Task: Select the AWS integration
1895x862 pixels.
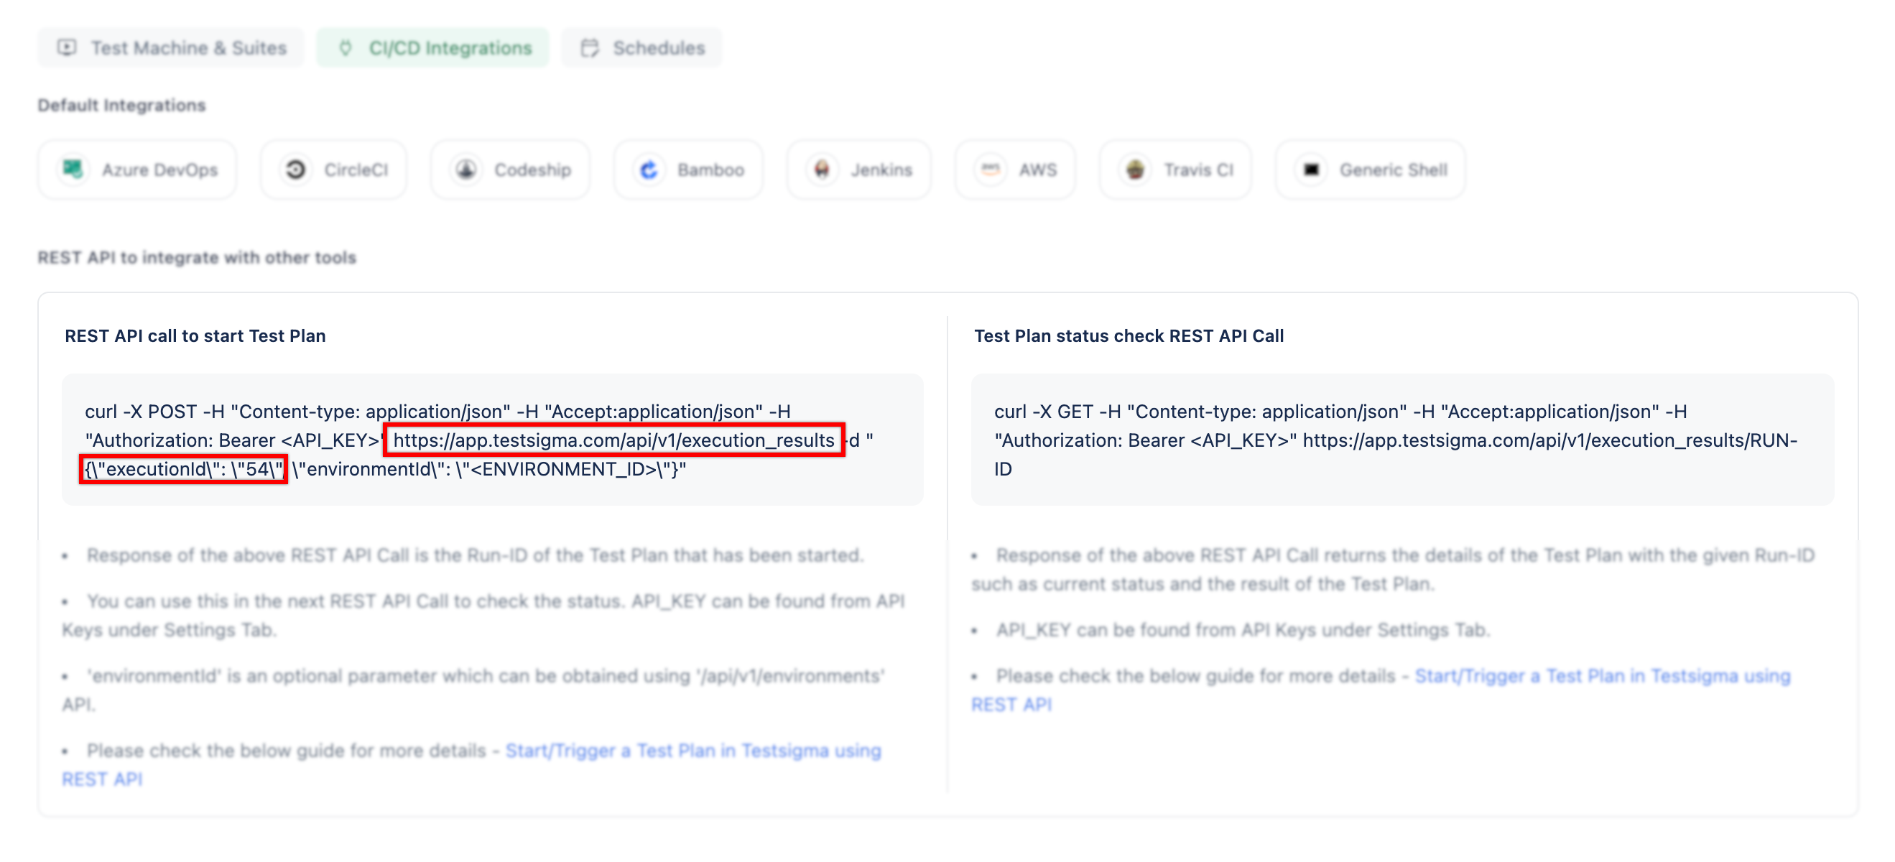Action: tap(1015, 170)
